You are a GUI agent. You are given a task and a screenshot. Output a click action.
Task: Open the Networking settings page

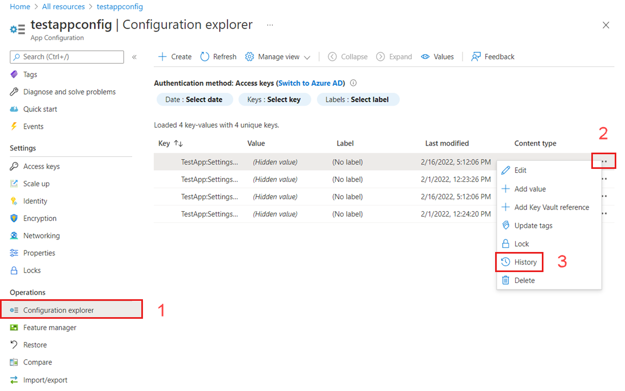tap(41, 235)
